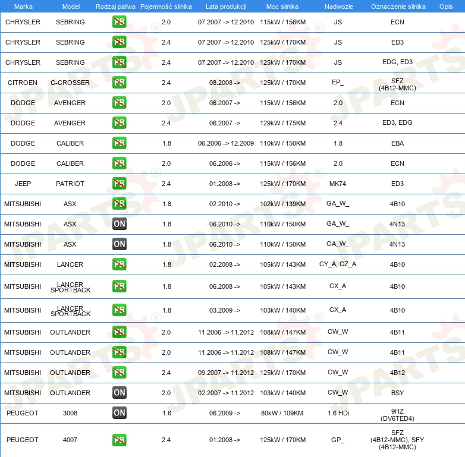Select the Oznaczenie silnika column header
465x457 pixels.
398,7
